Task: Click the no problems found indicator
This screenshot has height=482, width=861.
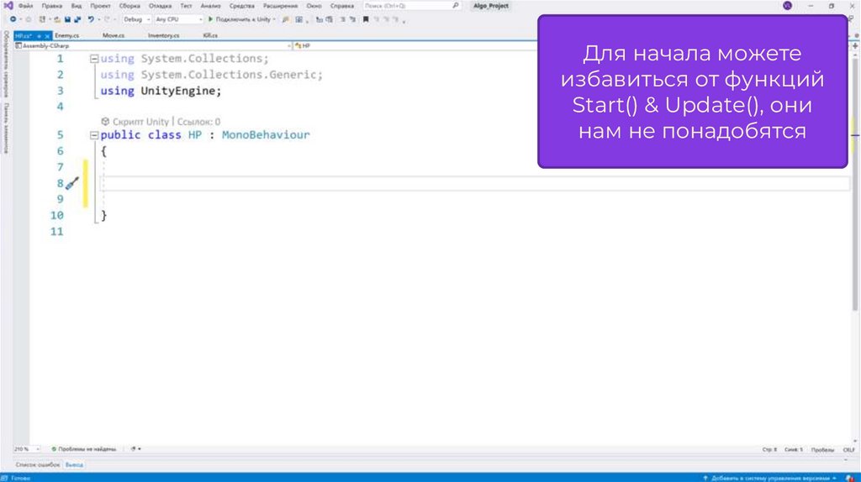Action: [84, 449]
